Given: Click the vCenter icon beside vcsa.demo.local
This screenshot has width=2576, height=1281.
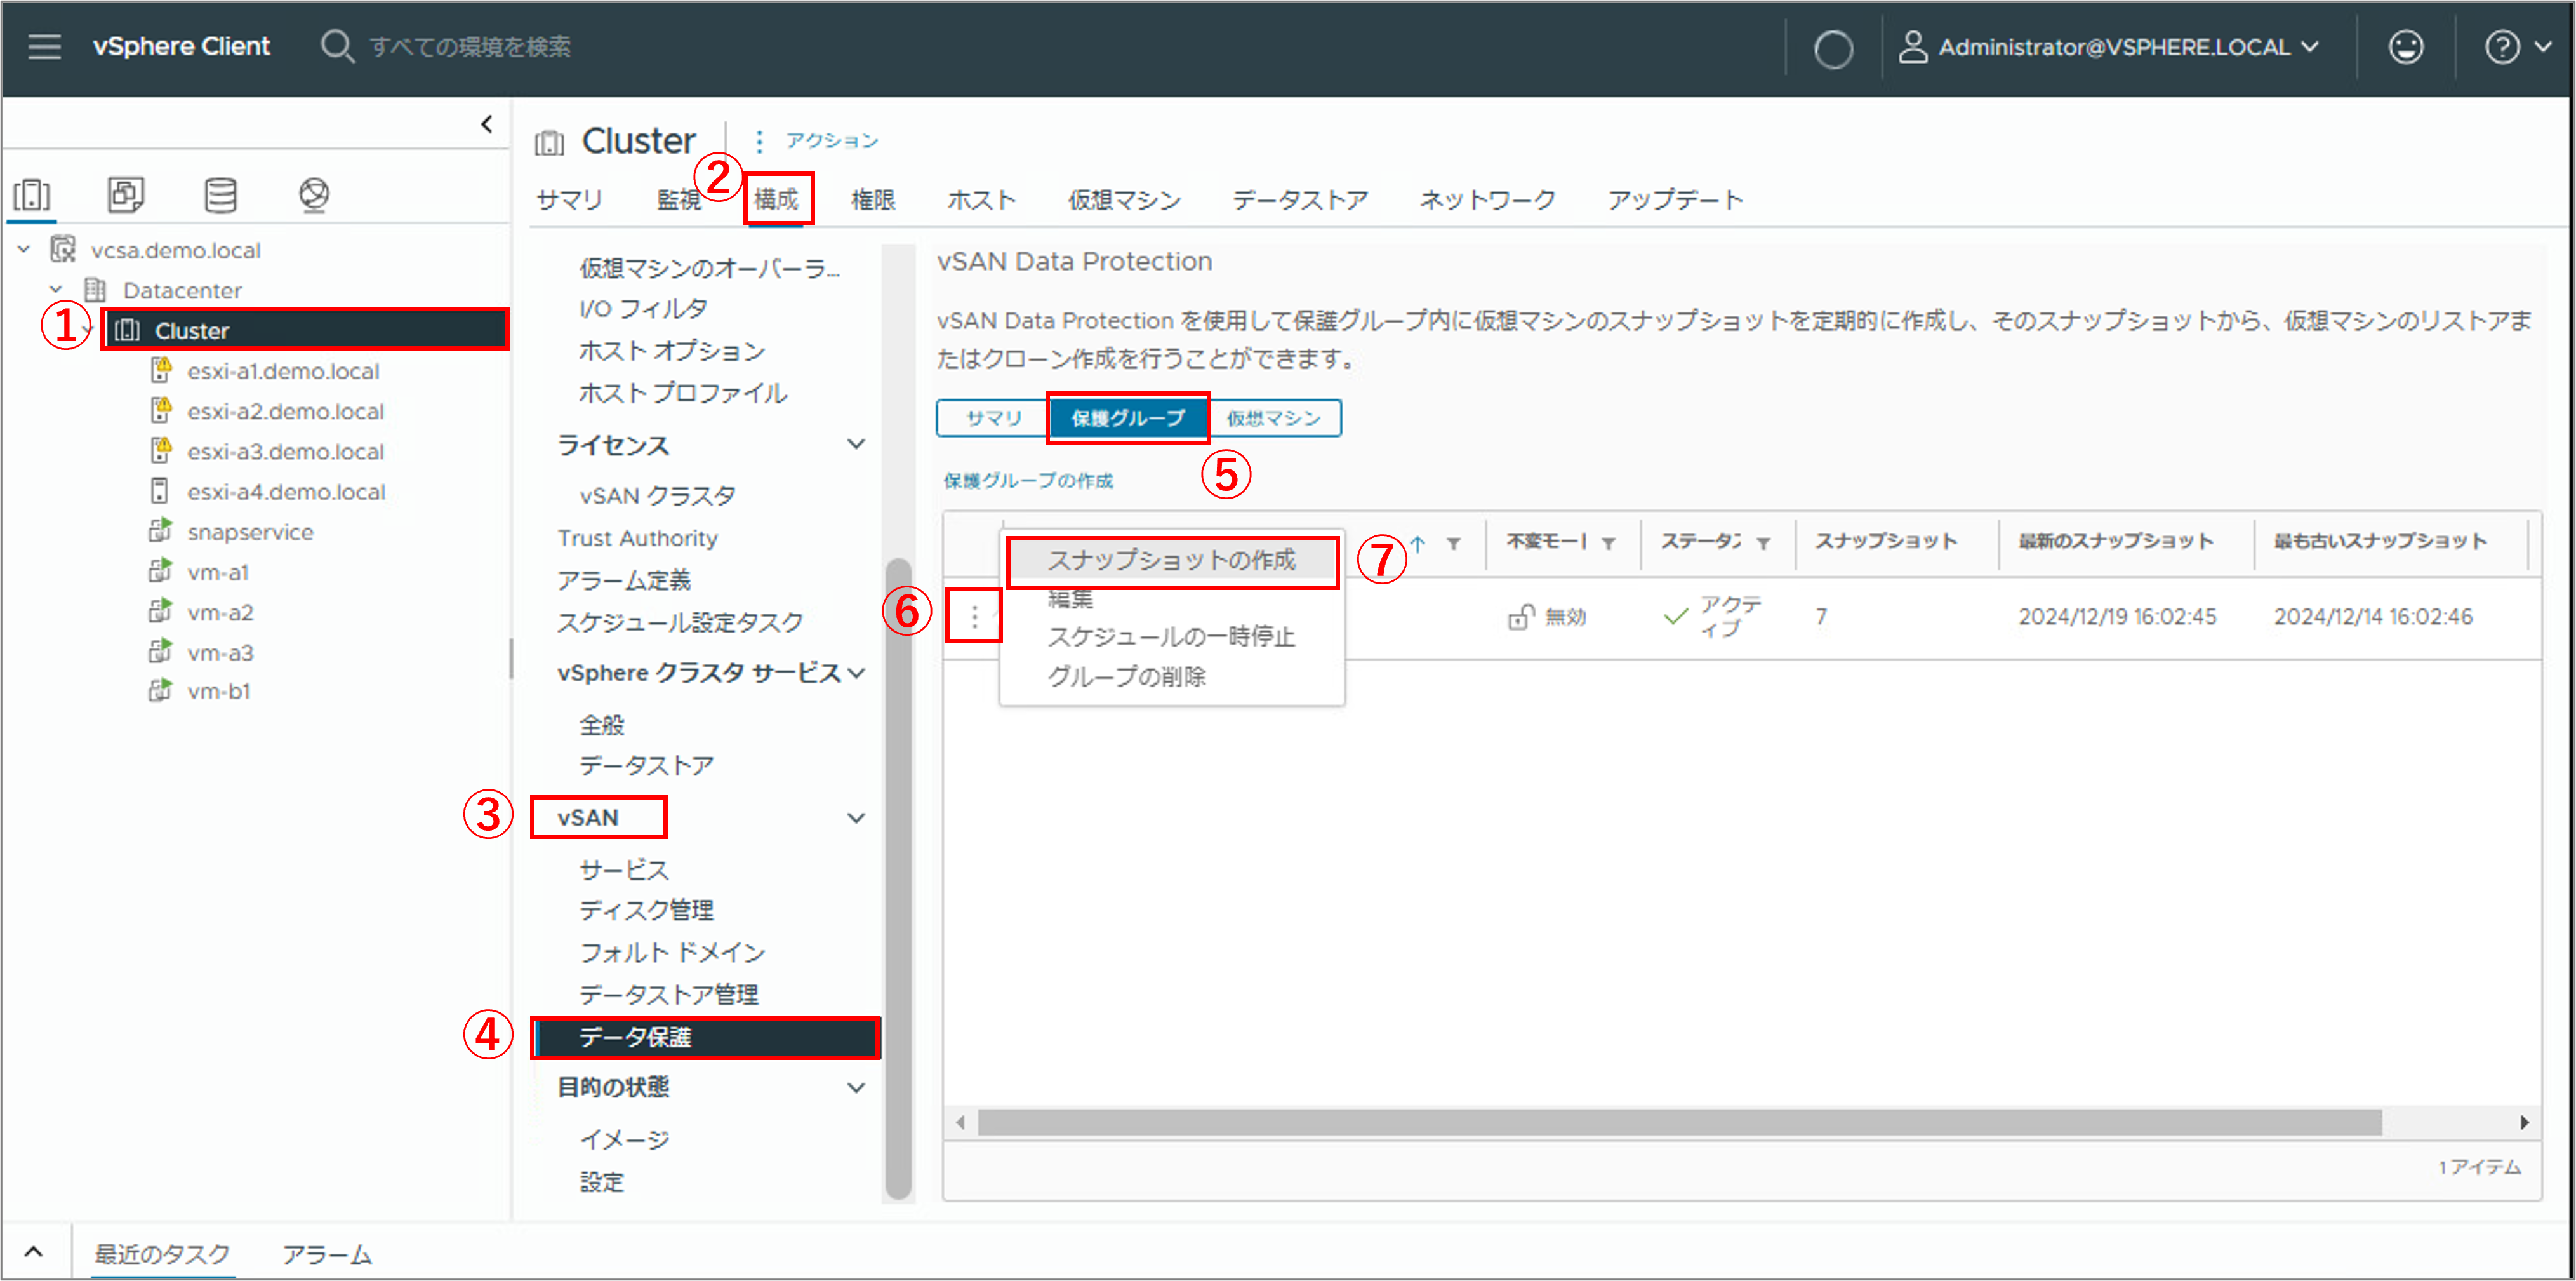Looking at the screenshot, I should pyautogui.click(x=63, y=249).
